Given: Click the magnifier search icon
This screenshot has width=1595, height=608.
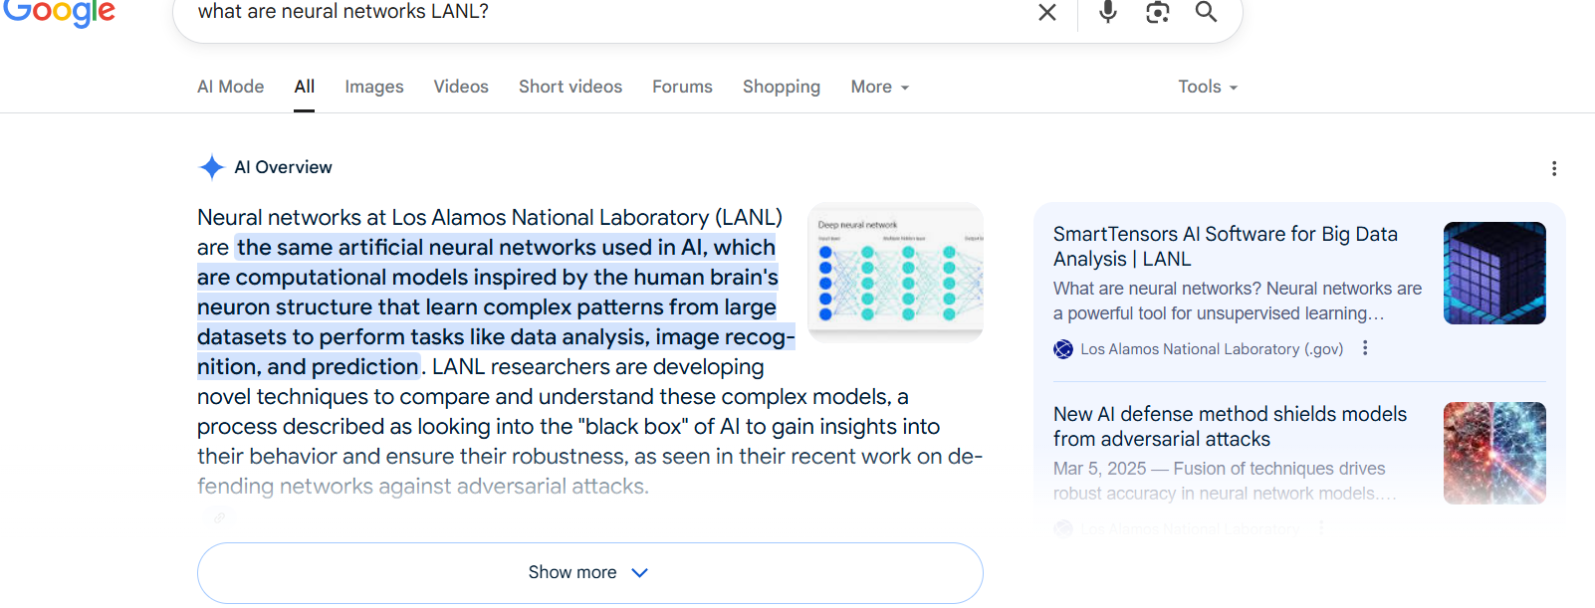Looking at the screenshot, I should (1206, 12).
